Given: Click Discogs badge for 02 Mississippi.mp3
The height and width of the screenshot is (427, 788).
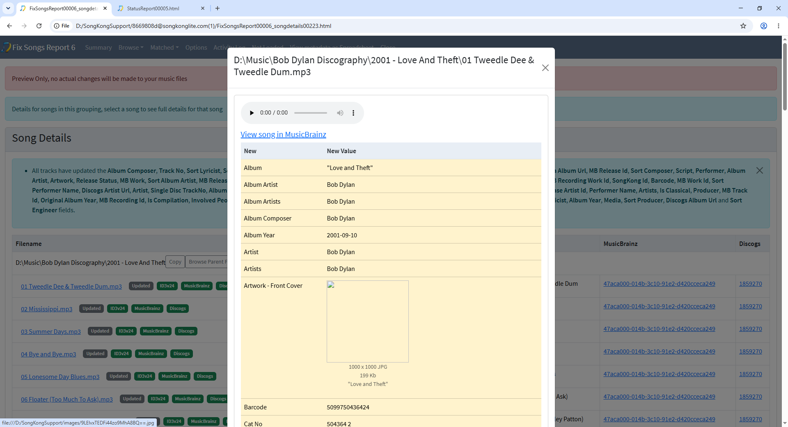Looking at the screenshot, I should pos(178,308).
